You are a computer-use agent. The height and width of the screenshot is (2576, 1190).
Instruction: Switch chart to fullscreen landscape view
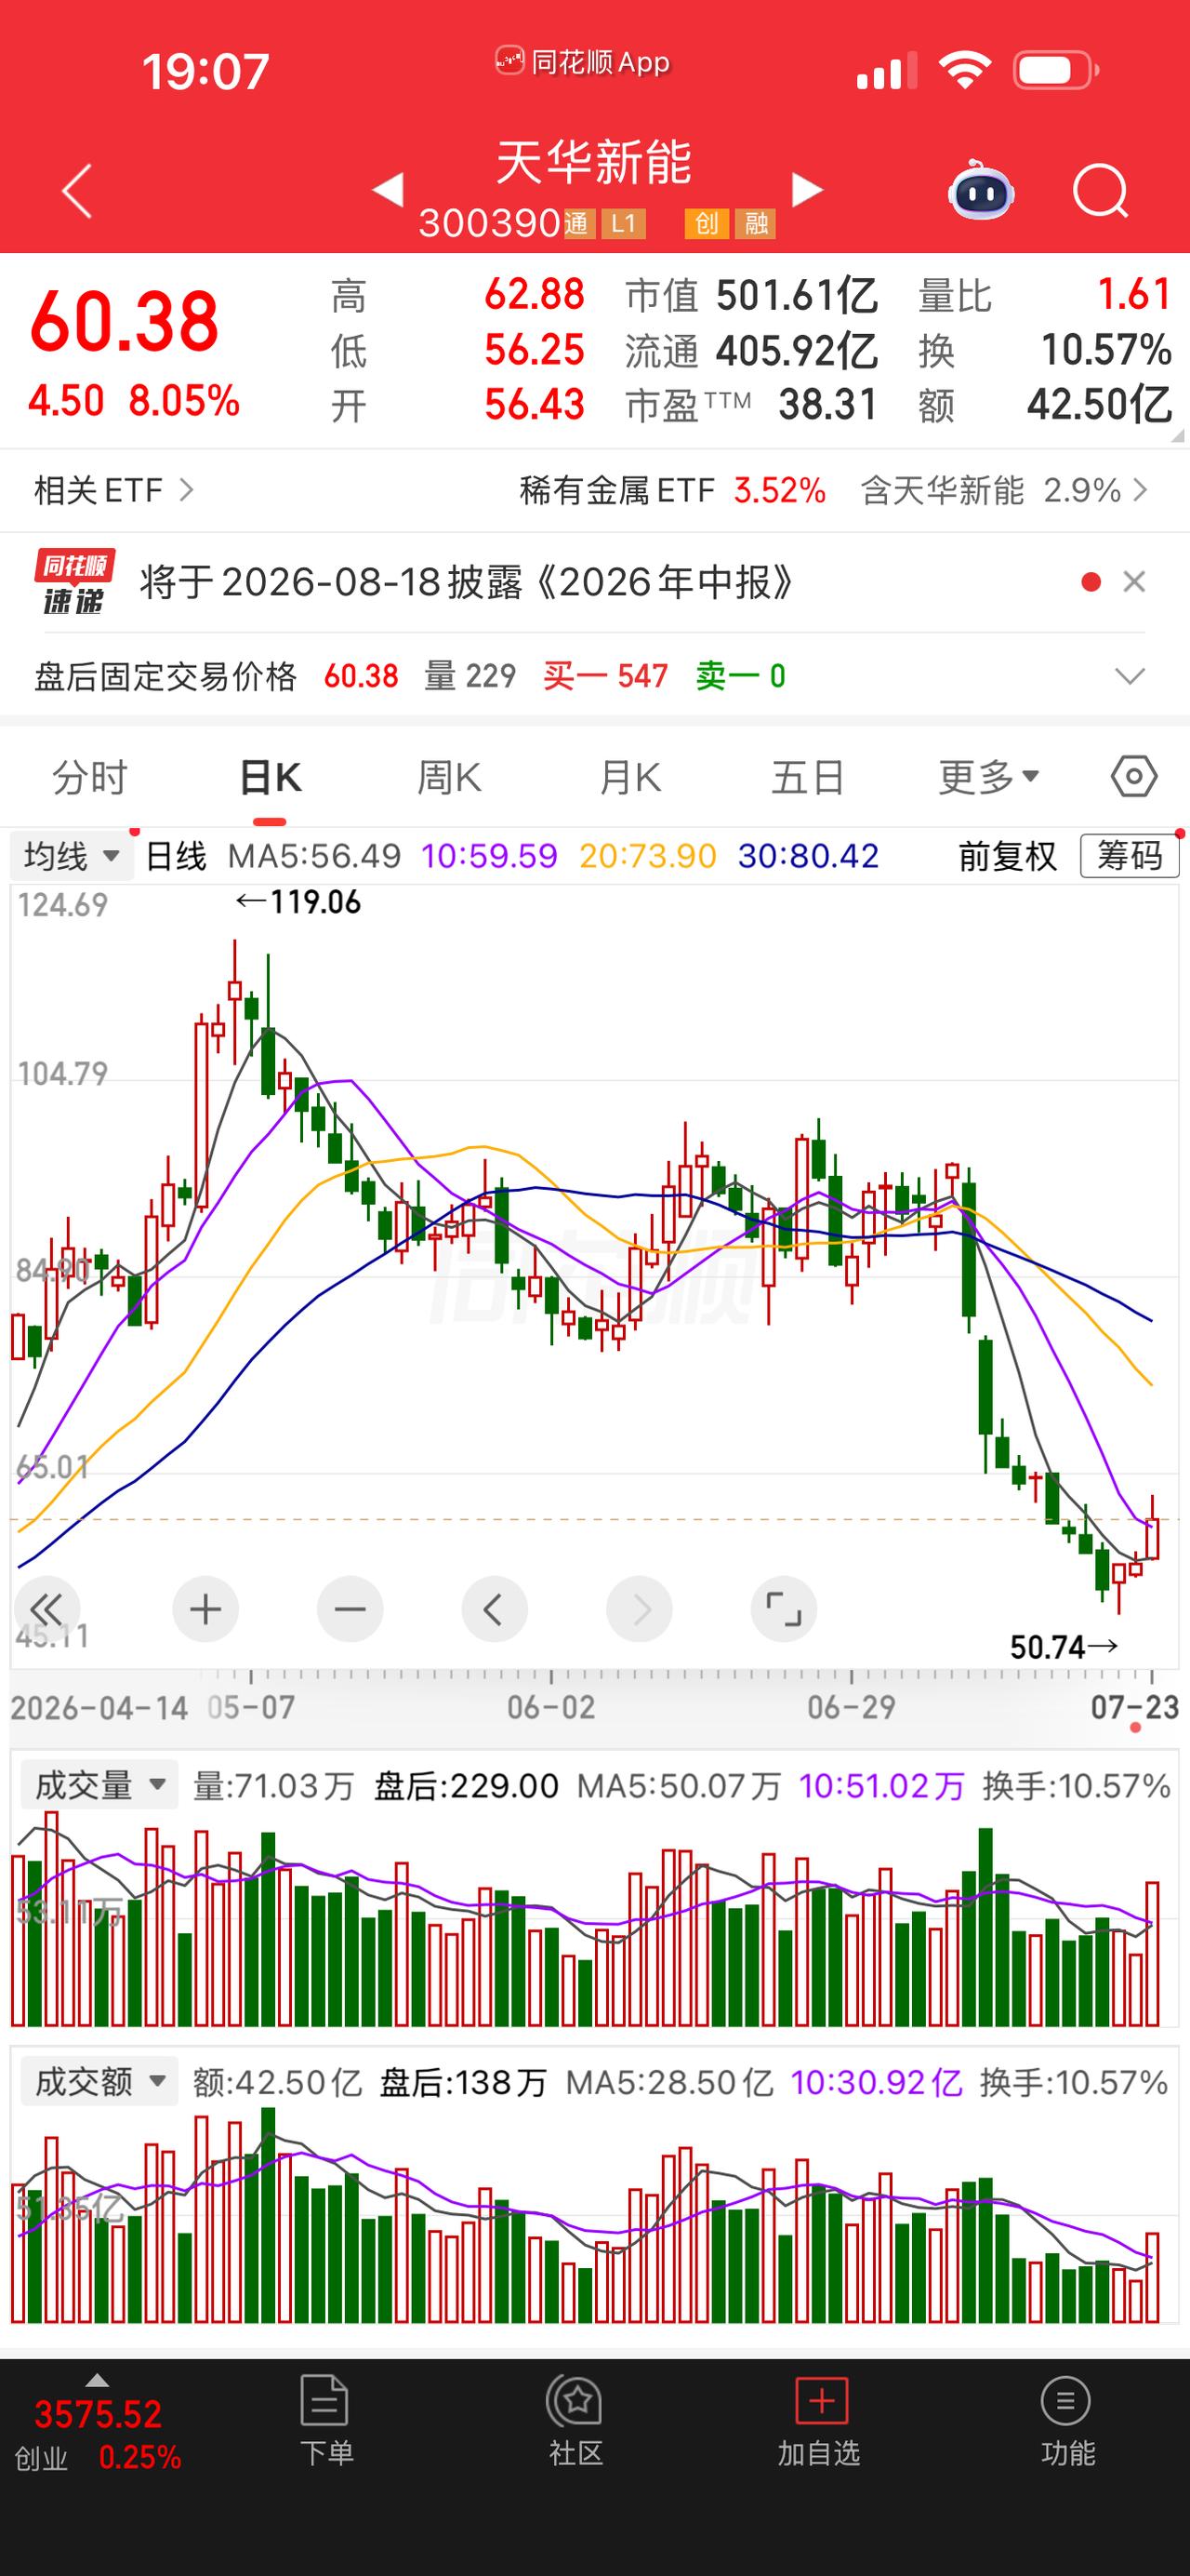coord(784,1609)
